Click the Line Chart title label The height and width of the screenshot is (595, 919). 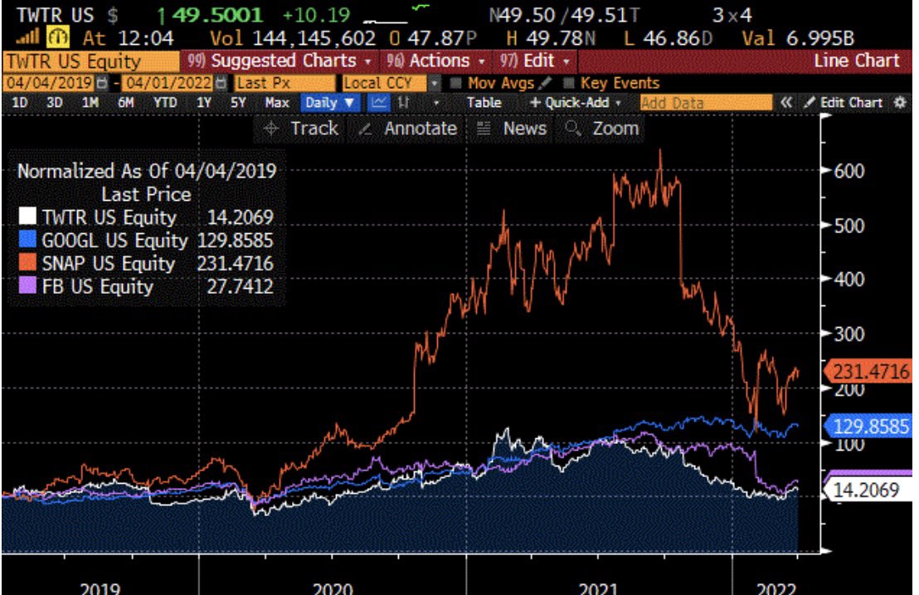tap(856, 61)
